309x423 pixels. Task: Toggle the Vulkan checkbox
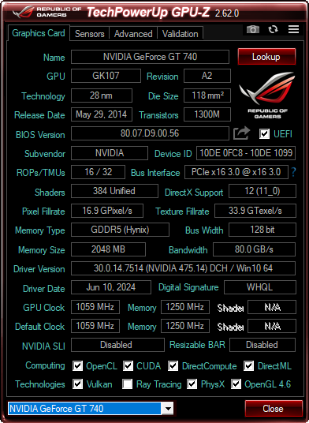(77, 384)
